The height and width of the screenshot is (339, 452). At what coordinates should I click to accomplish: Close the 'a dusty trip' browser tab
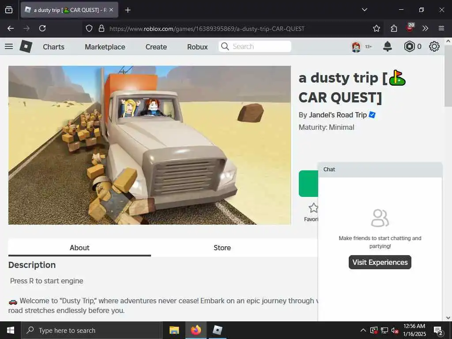coord(111,10)
